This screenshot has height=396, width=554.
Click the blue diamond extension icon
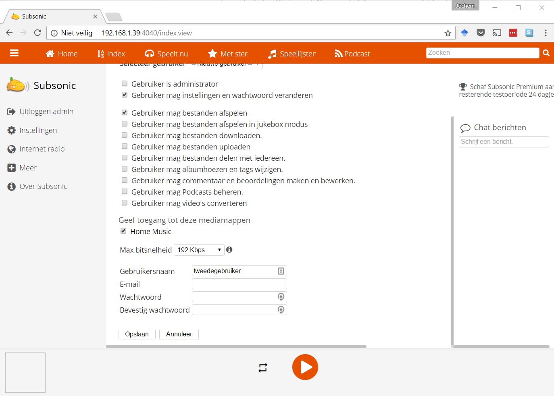coord(464,33)
